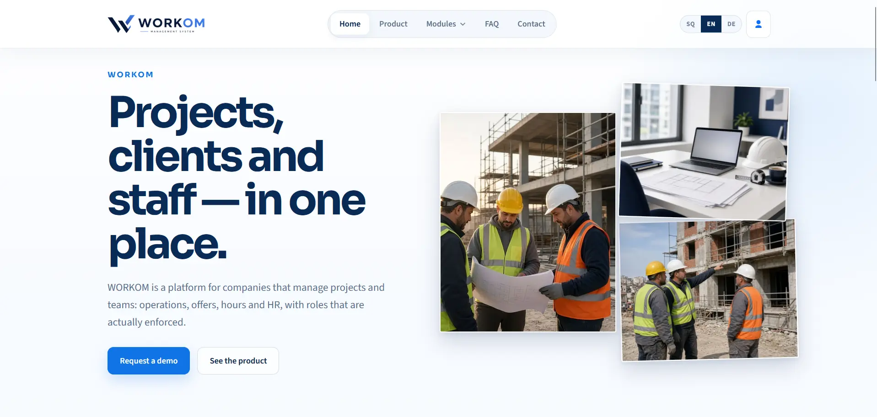Select the EN language option
877x417 pixels.
click(x=711, y=24)
